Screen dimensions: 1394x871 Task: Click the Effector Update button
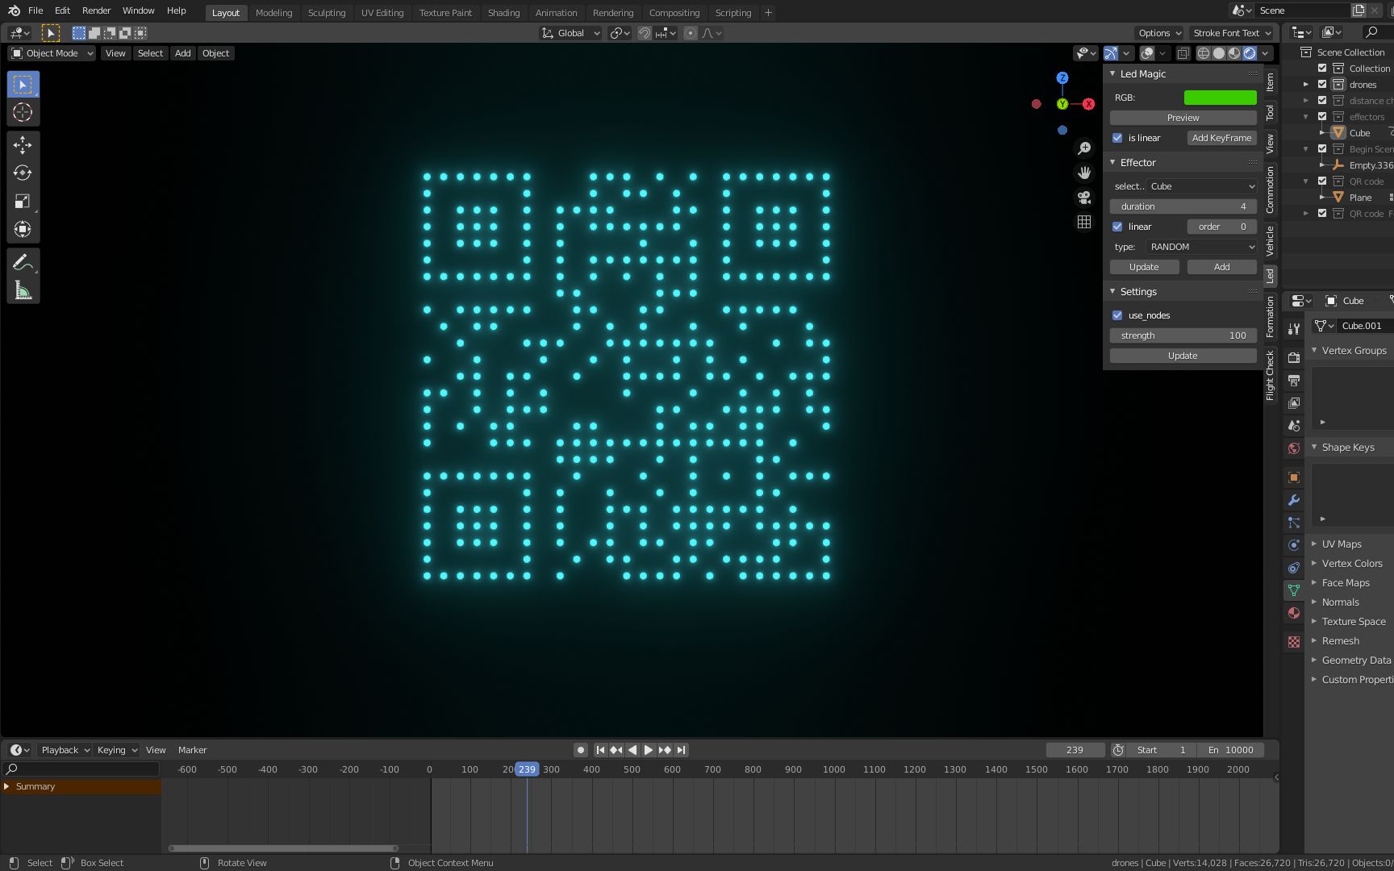tap(1144, 267)
